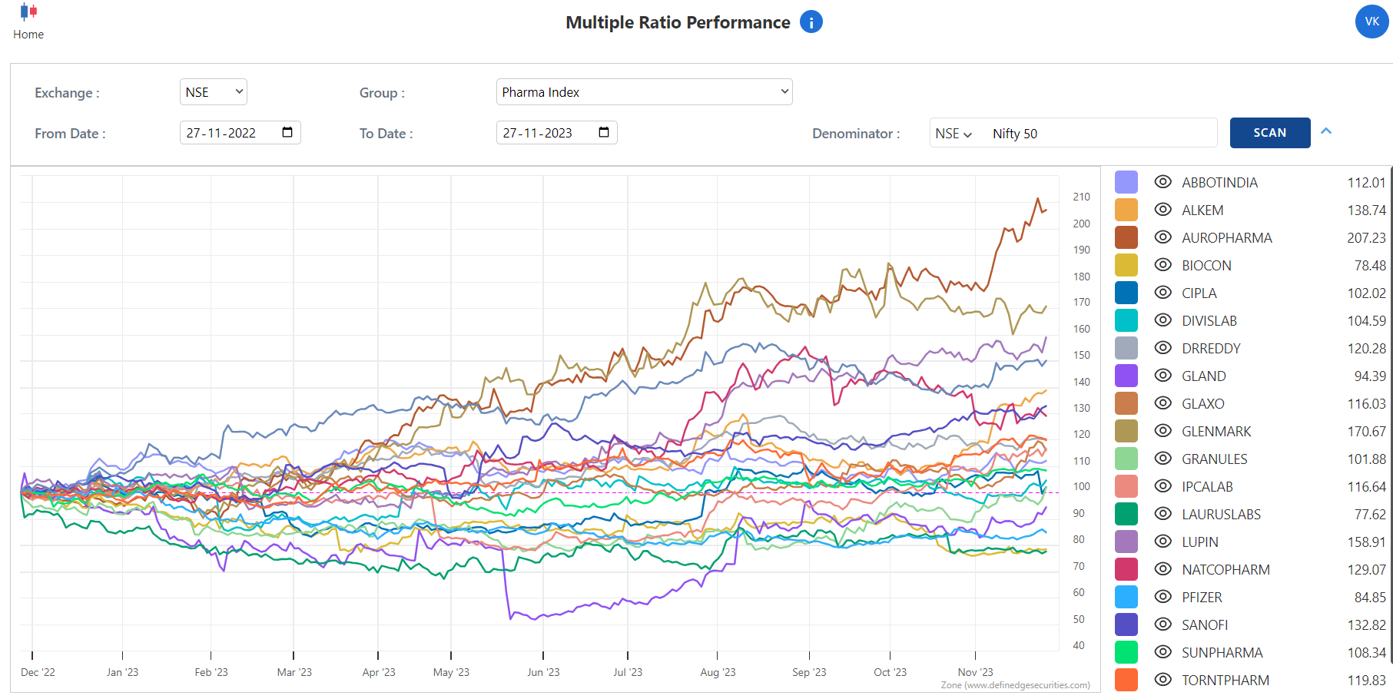Screen dimensions: 1393x699
Task: Go to Home via candlestick icon
Action: coord(28,12)
